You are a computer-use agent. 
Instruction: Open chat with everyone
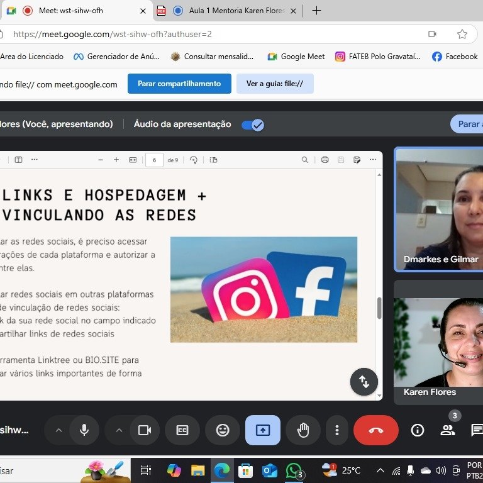477,430
